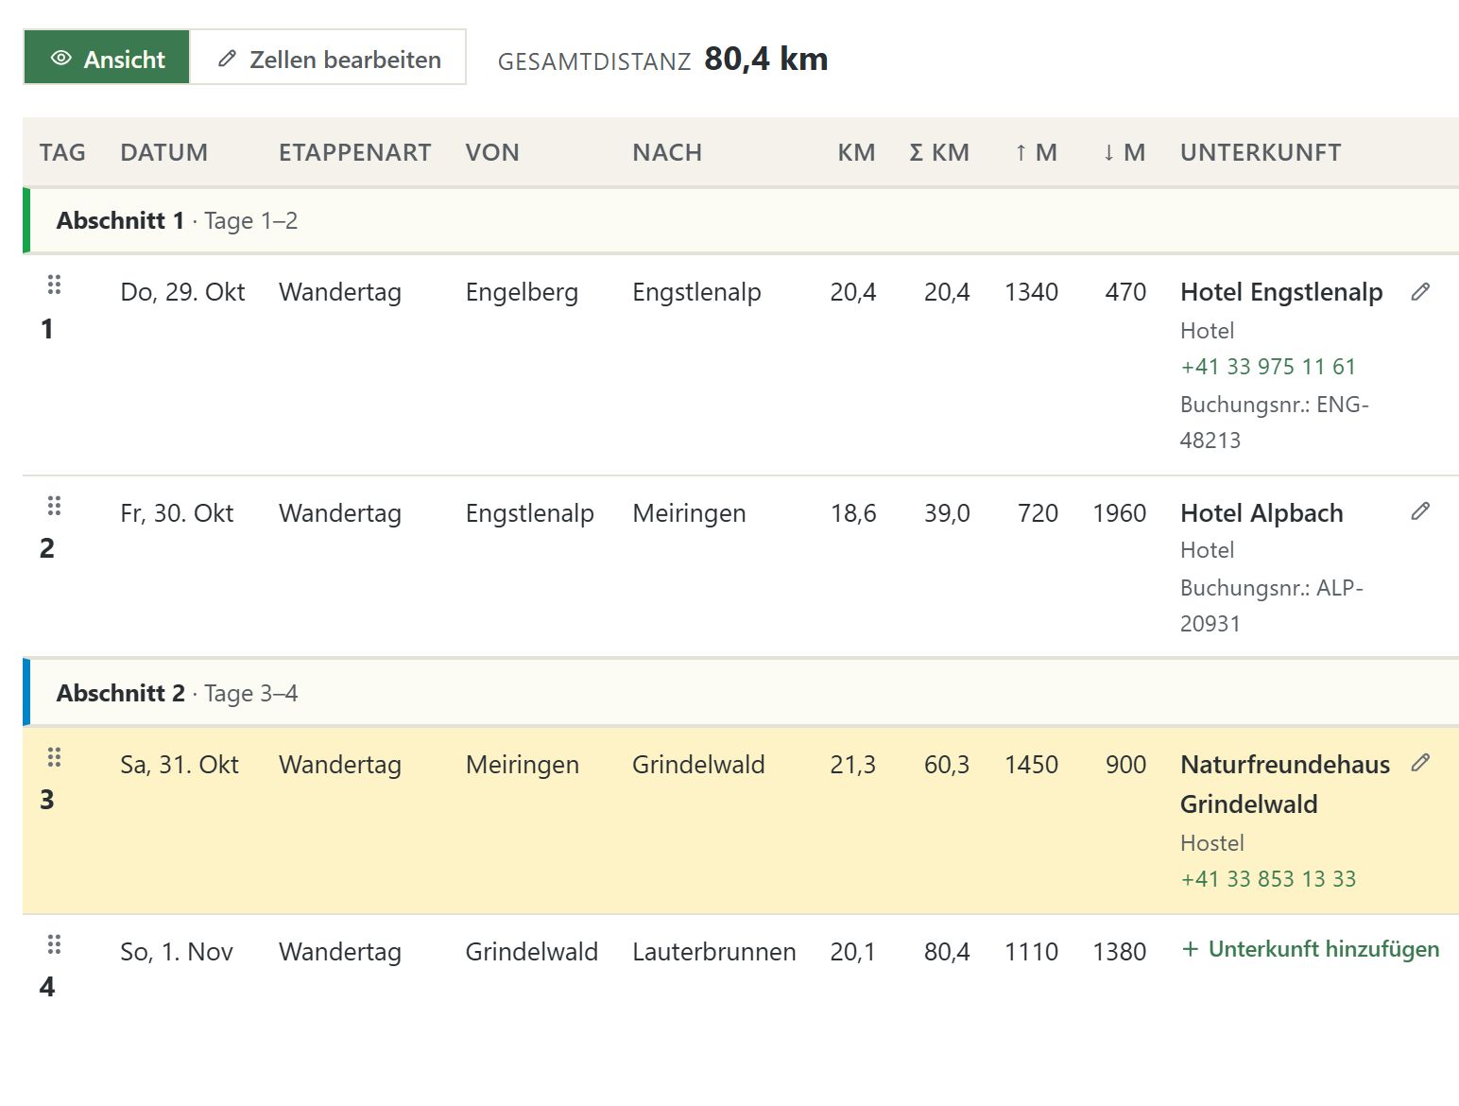The width and height of the screenshot is (1459, 1106).
Task: Call Naturfreundehaus phone number +41 33 853 13 33
Action: tap(1268, 879)
